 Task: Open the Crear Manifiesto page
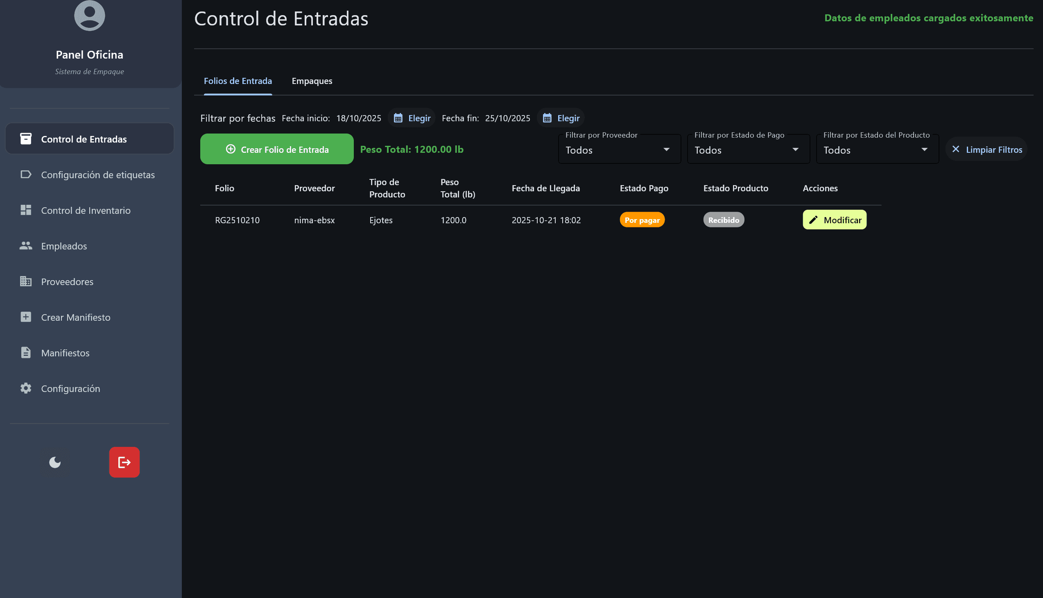pyautogui.click(x=76, y=317)
